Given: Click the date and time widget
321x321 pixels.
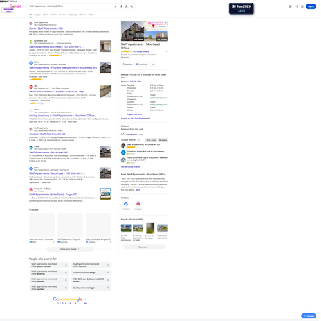Looking at the screenshot, I should (x=241, y=8).
